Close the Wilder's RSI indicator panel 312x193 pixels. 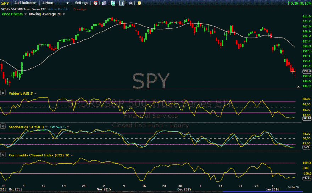(x=3, y=93)
